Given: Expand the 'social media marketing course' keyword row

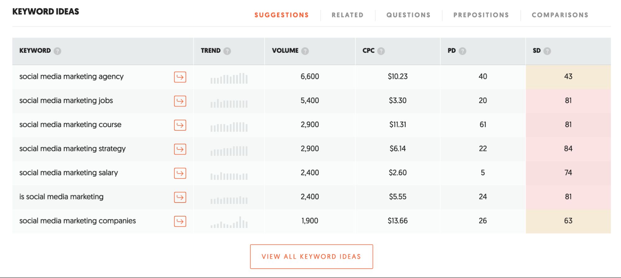Looking at the screenshot, I should coord(180,125).
